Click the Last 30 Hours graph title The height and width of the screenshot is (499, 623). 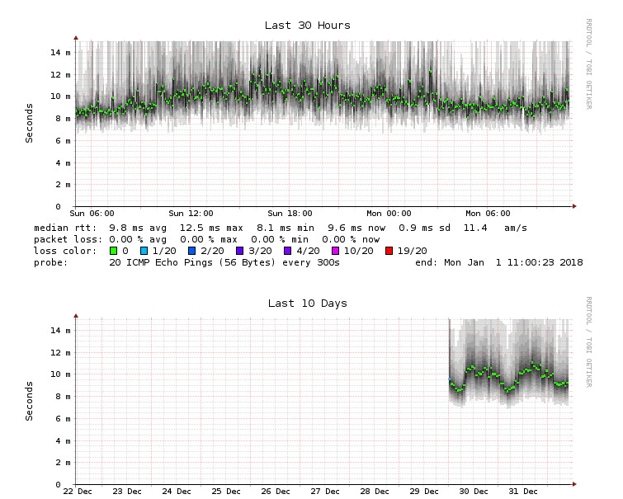tap(308, 26)
